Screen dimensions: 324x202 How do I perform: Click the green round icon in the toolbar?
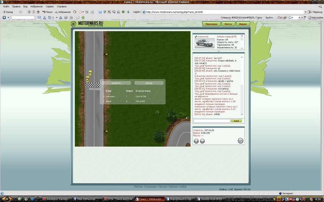pyautogui.click(x=123, y=12)
